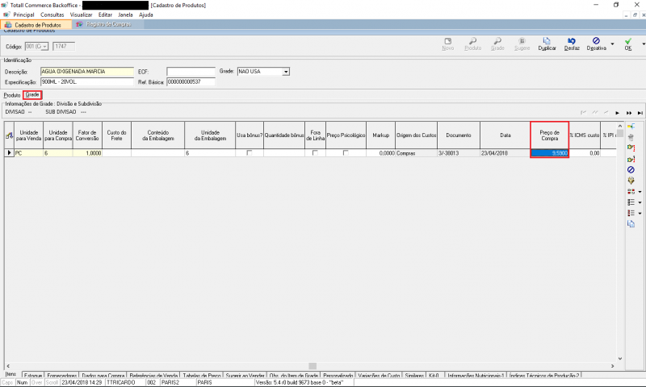Go to the last record arrow
The height and width of the screenshot is (387, 646).
(640, 113)
